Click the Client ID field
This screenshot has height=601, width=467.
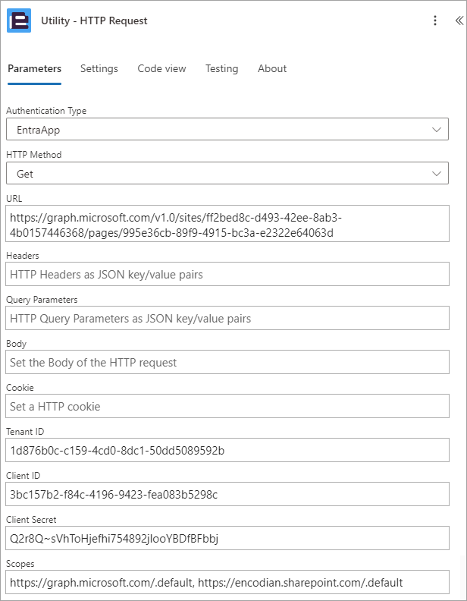point(227,495)
